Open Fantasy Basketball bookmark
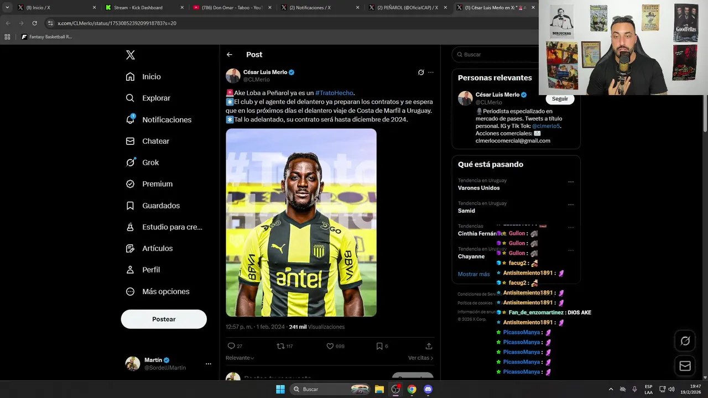This screenshot has height=398, width=708. coord(46,37)
